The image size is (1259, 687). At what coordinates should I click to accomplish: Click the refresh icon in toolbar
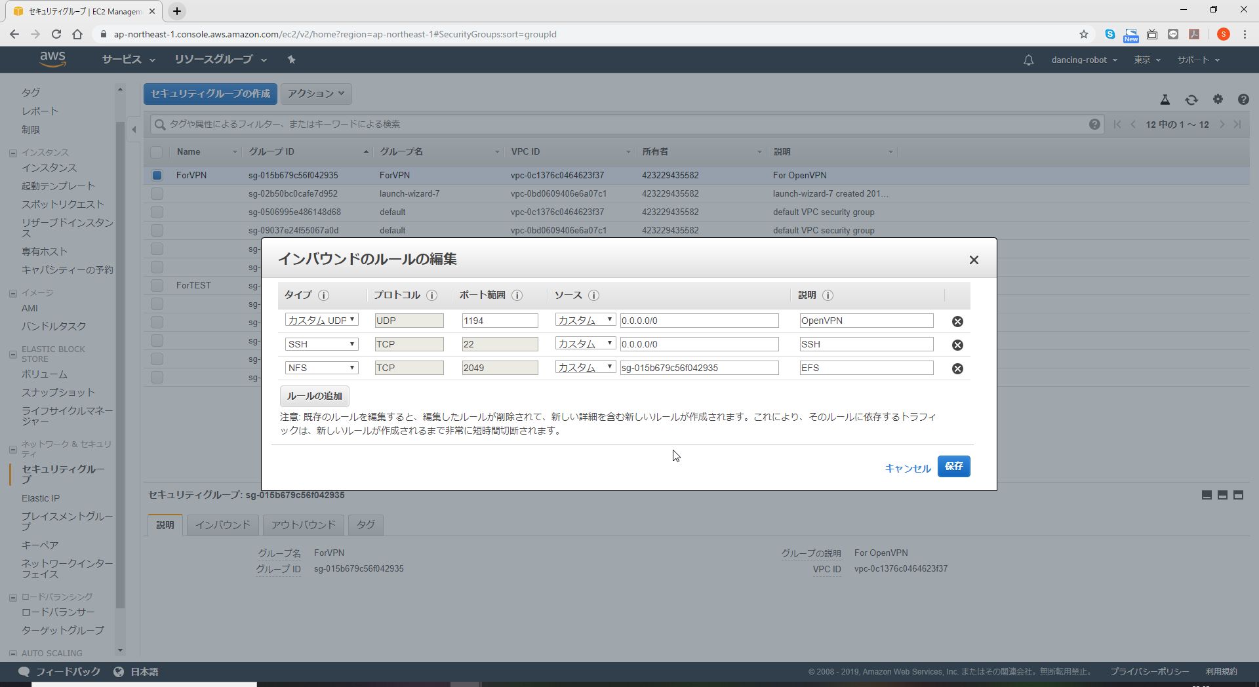point(1191,100)
